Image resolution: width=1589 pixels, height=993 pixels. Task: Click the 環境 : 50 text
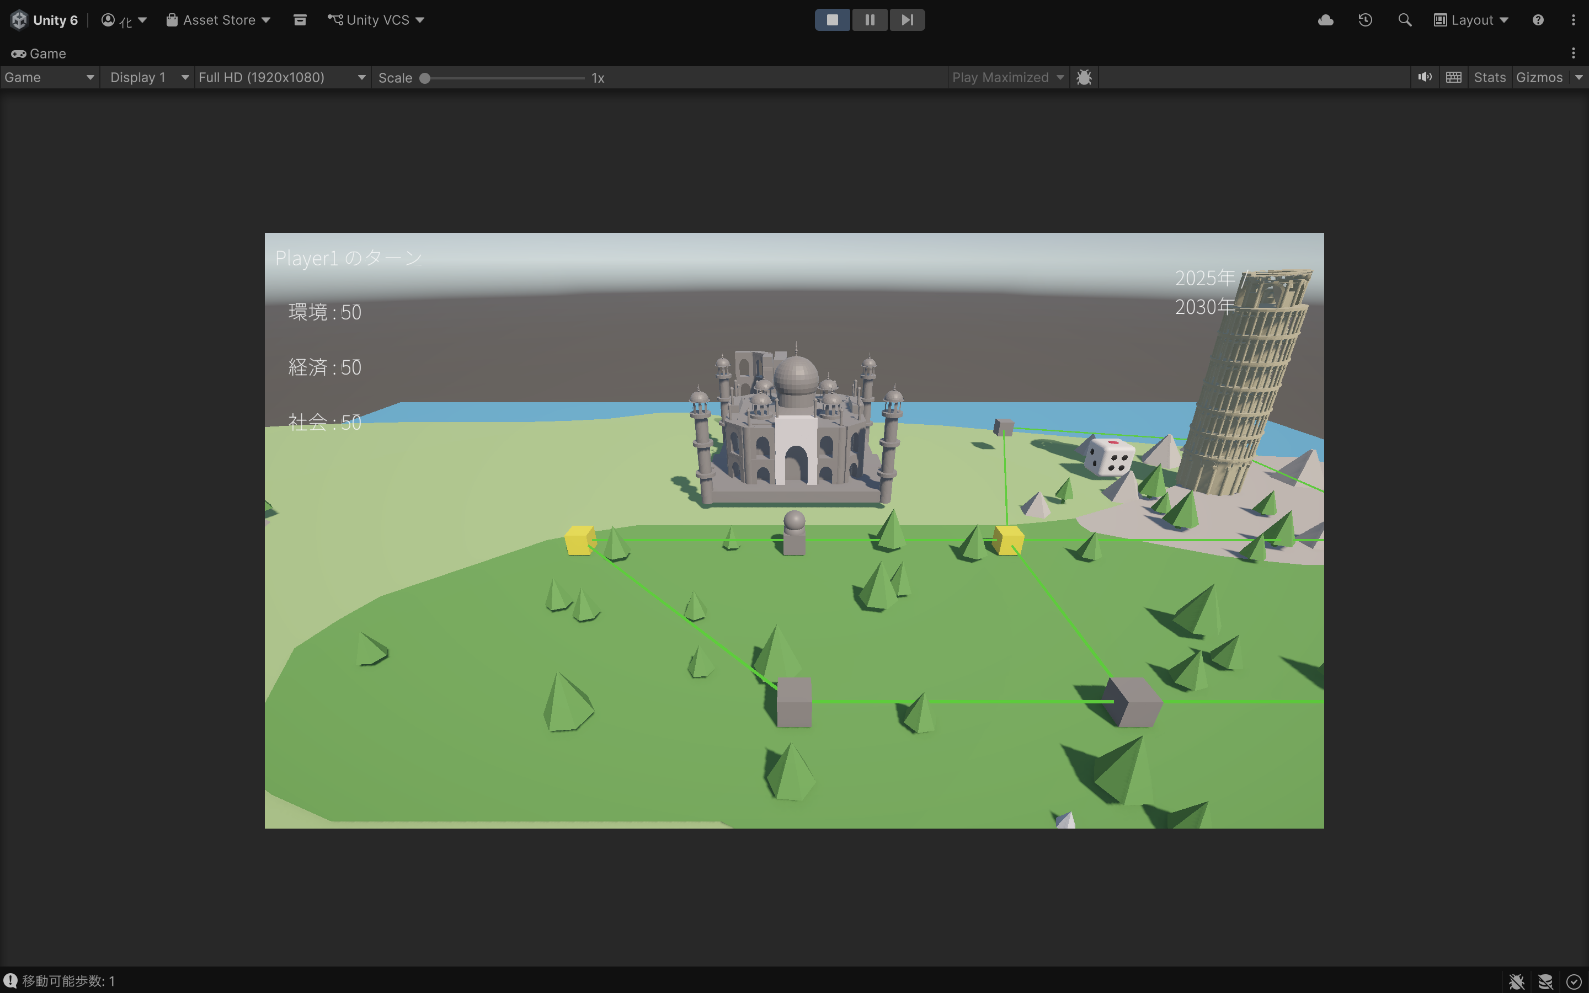tap(325, 312)
